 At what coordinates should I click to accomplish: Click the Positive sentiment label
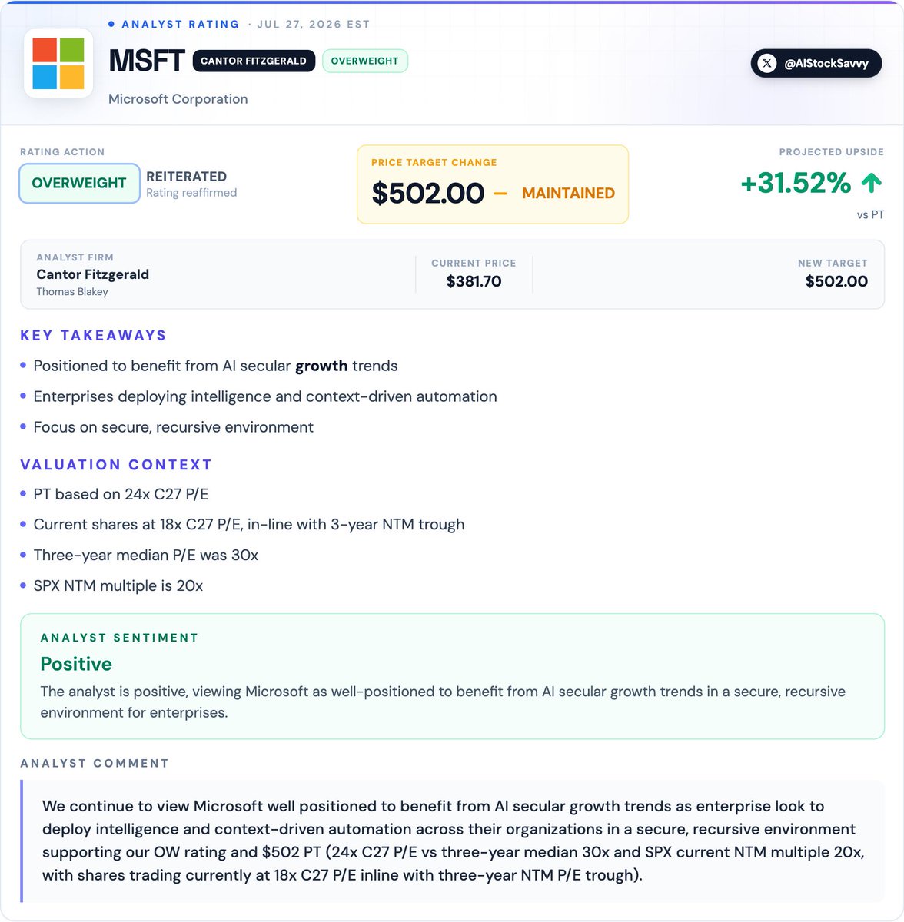(76, 664)
